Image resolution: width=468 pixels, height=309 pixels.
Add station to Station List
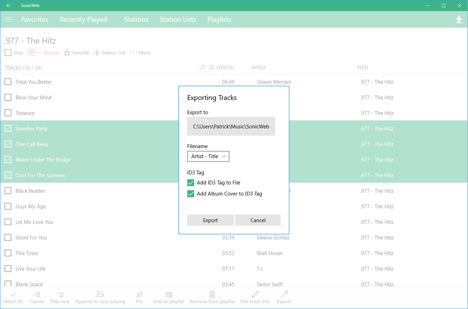109,53
